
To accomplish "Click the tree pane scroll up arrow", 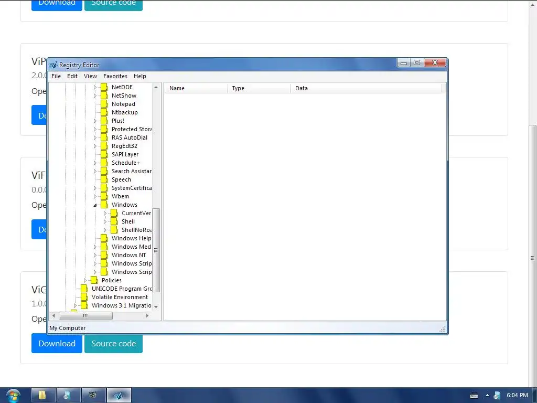I will [x=156, y=88].
